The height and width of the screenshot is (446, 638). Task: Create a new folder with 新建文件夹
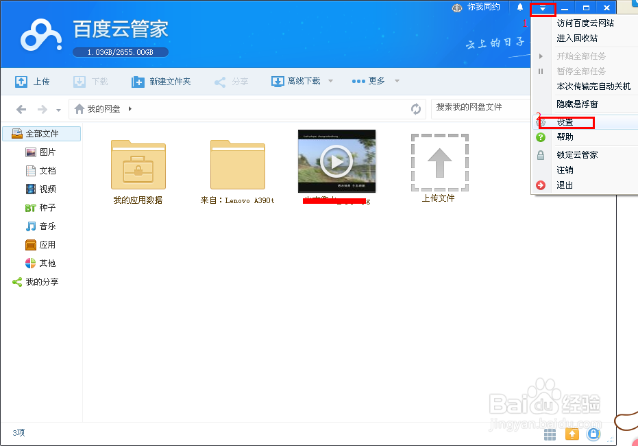click(161, 82)
